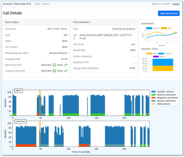Toggle Customer series in Speaker Time legend
Viewport: 184px width, 157px height.
point(165,54)
